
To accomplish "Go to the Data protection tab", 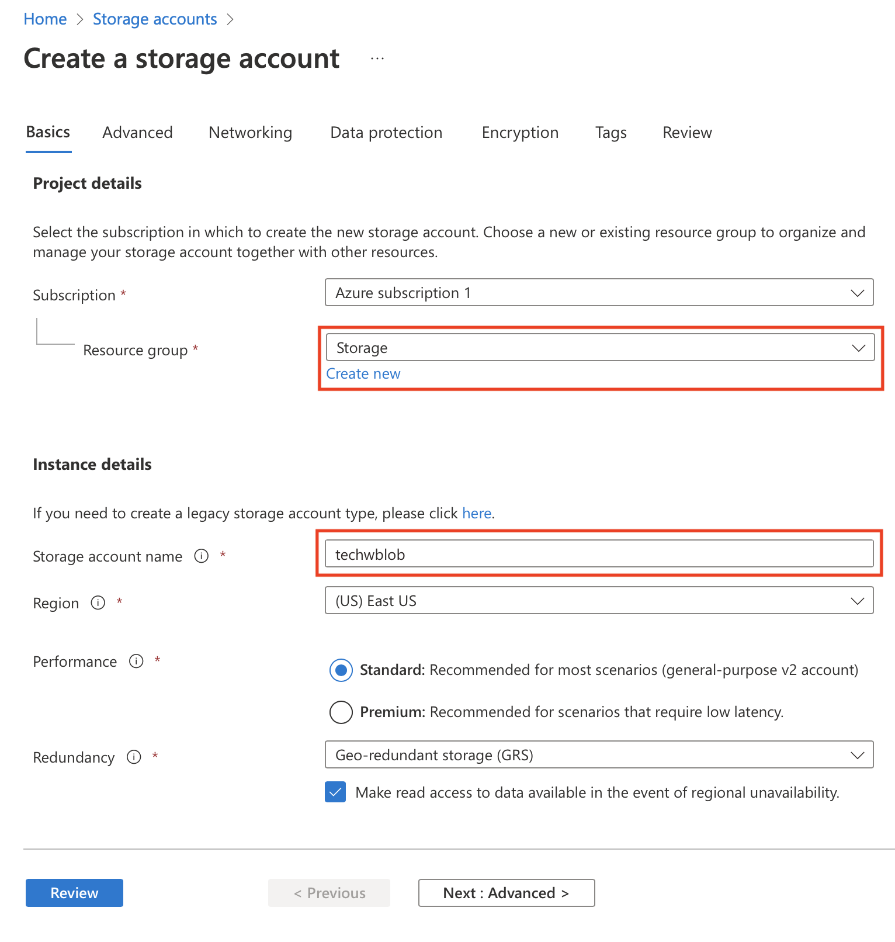I will 386,133.
